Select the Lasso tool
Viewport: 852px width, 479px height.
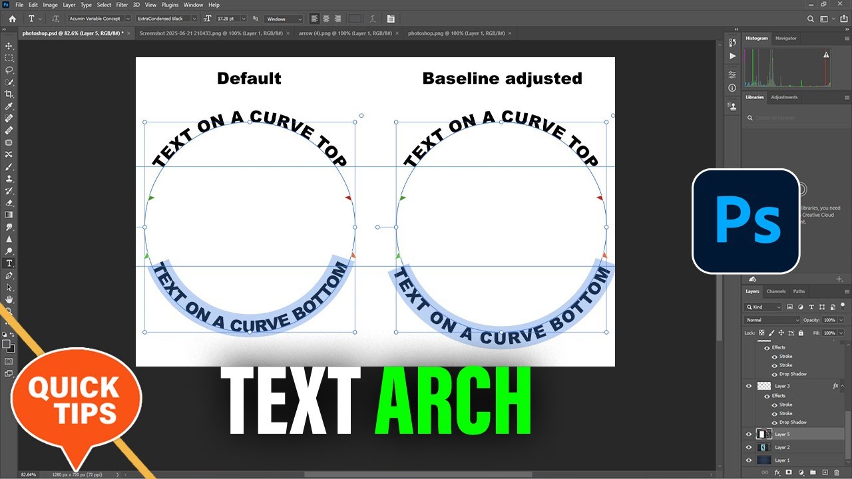point(9,70)
